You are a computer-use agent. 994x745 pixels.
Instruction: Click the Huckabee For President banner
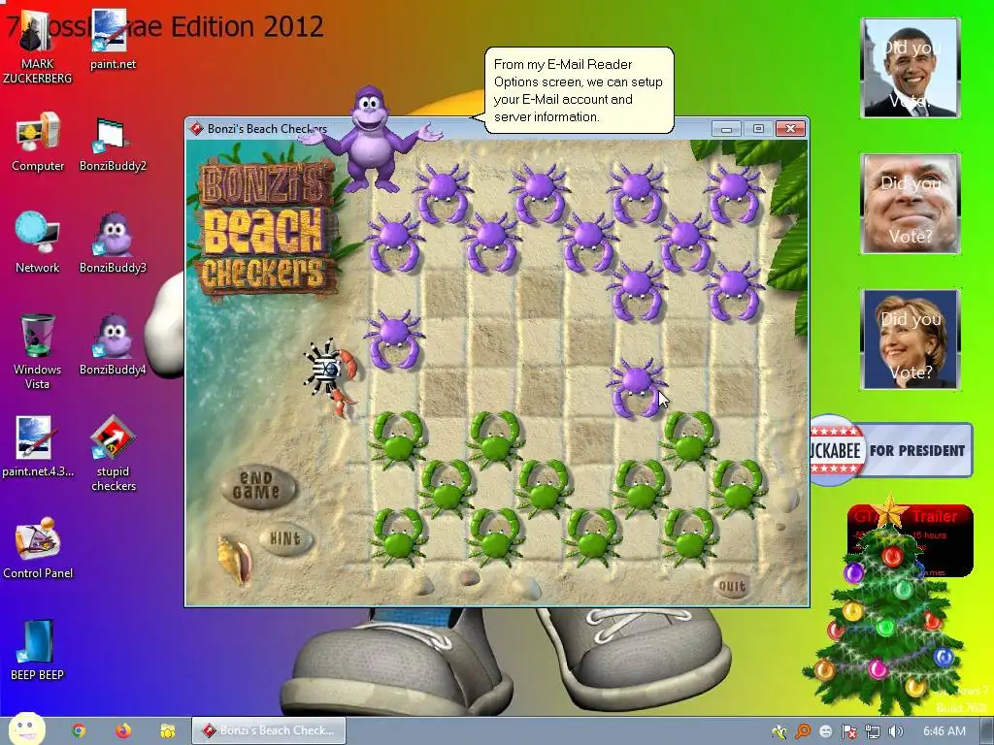pos(891,450)
